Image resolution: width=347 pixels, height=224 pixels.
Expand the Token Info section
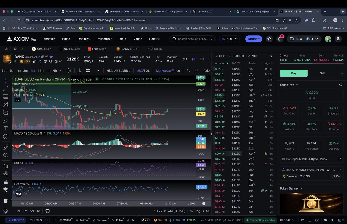pos(289,85)
